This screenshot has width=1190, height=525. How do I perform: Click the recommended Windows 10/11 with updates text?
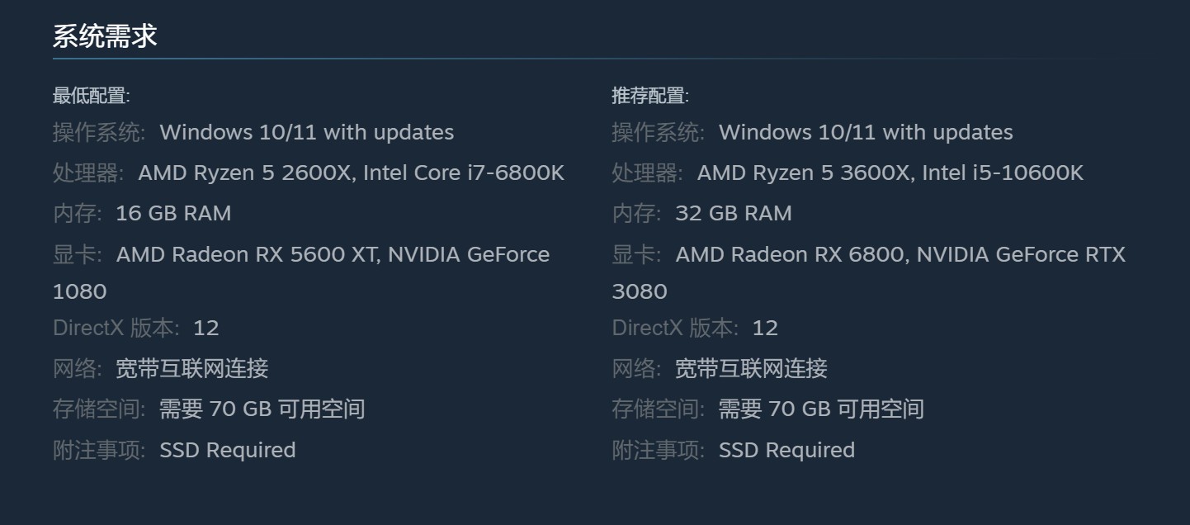pos(866,132)
